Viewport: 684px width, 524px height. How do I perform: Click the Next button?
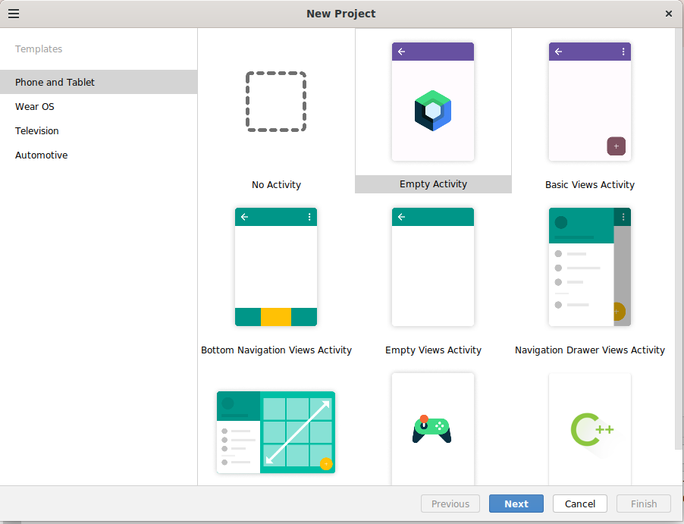pos(516,504)
